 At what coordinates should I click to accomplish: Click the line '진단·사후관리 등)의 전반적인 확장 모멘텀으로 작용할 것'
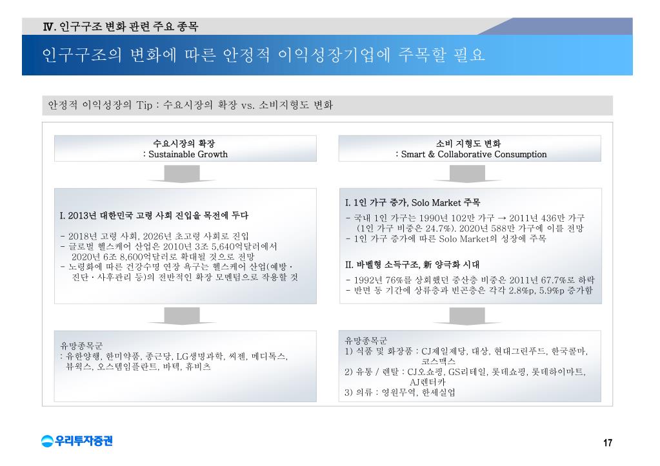point(185,277)
